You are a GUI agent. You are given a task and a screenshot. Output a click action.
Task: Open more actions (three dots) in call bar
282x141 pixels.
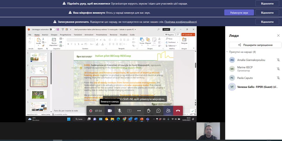coord(139,111)
